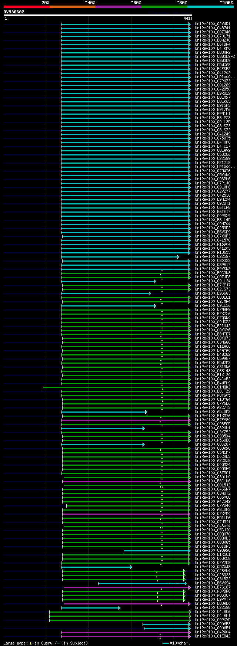Click the short cyan bar for UniRef100_O22598
The width and height of the screenshot is (237, 646).
91,608
